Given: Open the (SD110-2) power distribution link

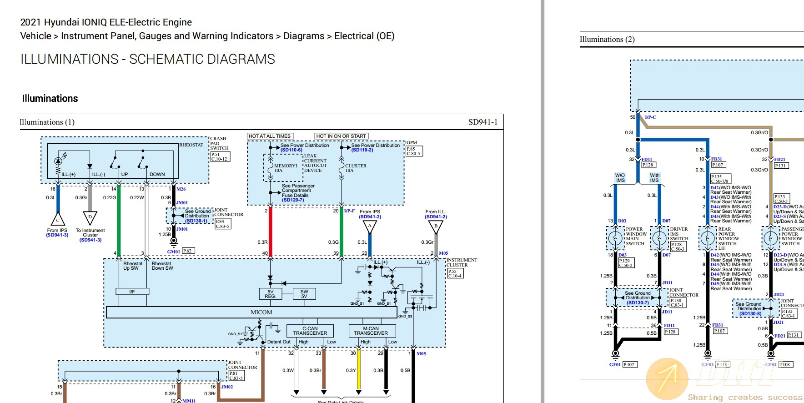Looking at the screenshot, I should click(362, 150).
